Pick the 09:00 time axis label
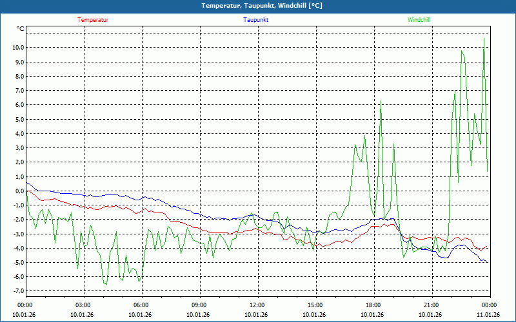The height and width of the screenshot is (322, 516). coord(199,305)
